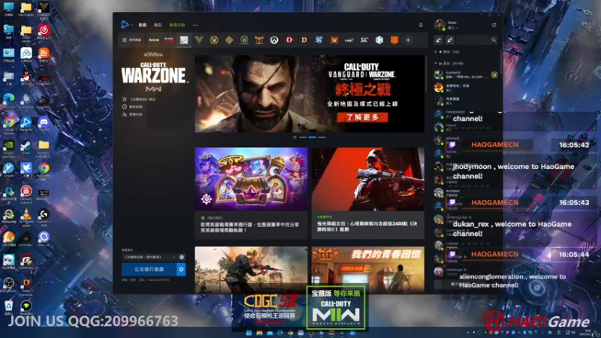Viewport: 601px width, 338px height.
Task: Open Google Chrome from the desktop
Action: (9, 125)
